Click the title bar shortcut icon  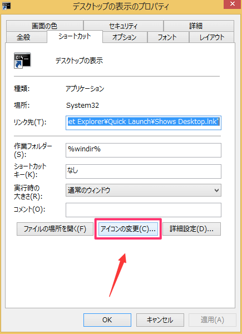[6, 6]
